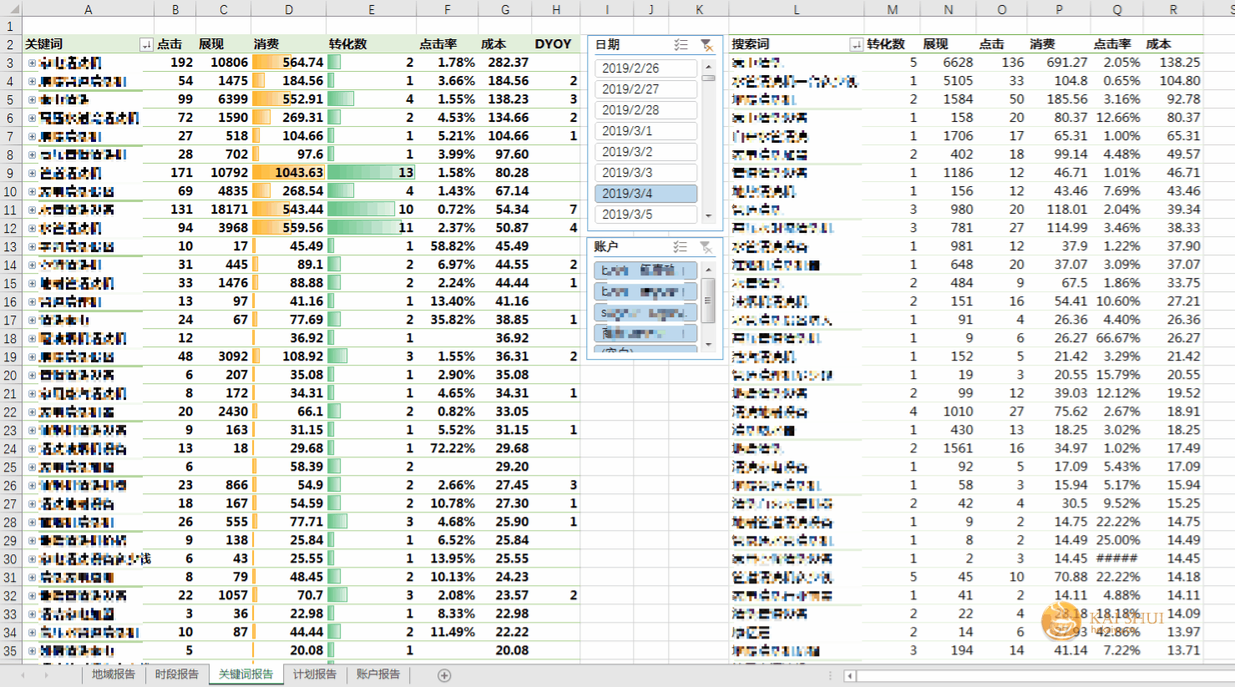The height and width of the screenshot is (687, 1235).
Task: Expand the keyword group in row 3
Action: click(32, 63)
